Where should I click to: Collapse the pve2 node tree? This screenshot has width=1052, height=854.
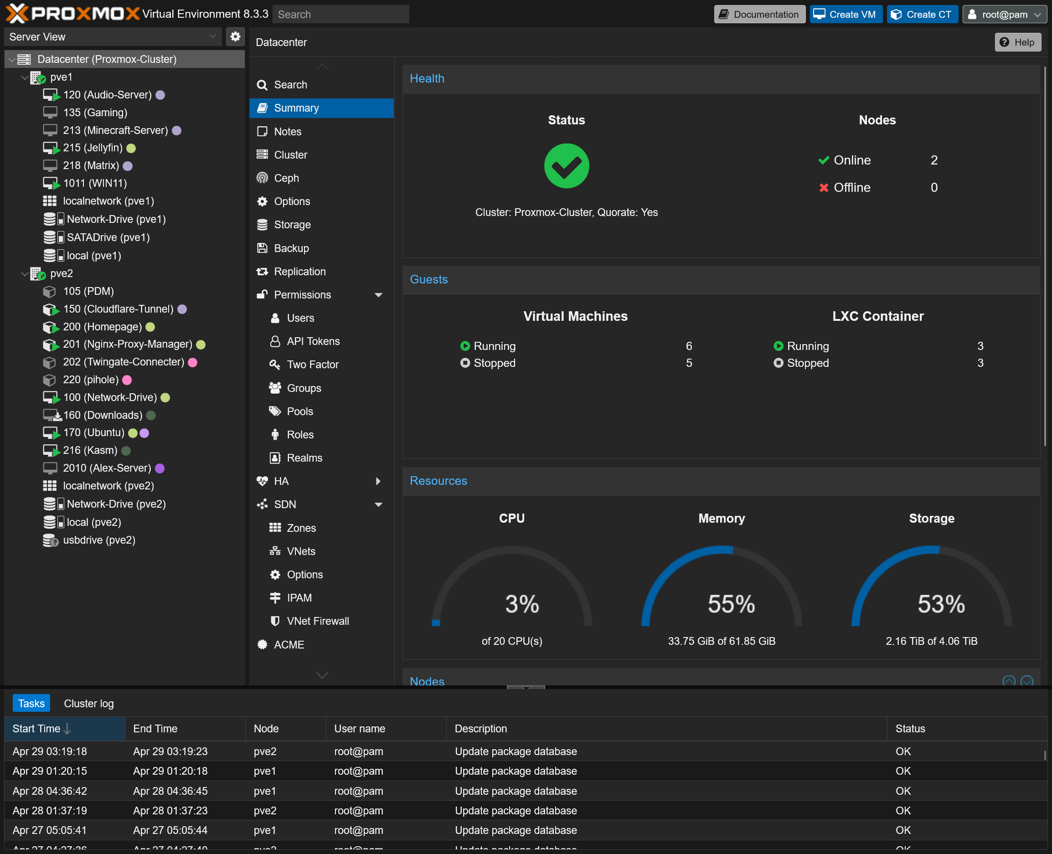pos(24,273)
